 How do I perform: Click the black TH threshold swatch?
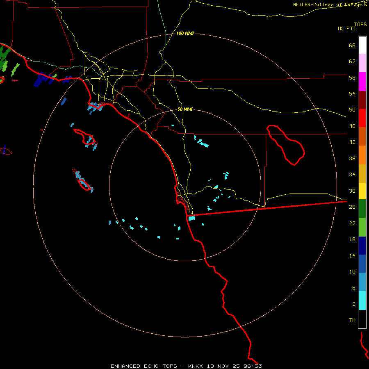coord(362,319)
